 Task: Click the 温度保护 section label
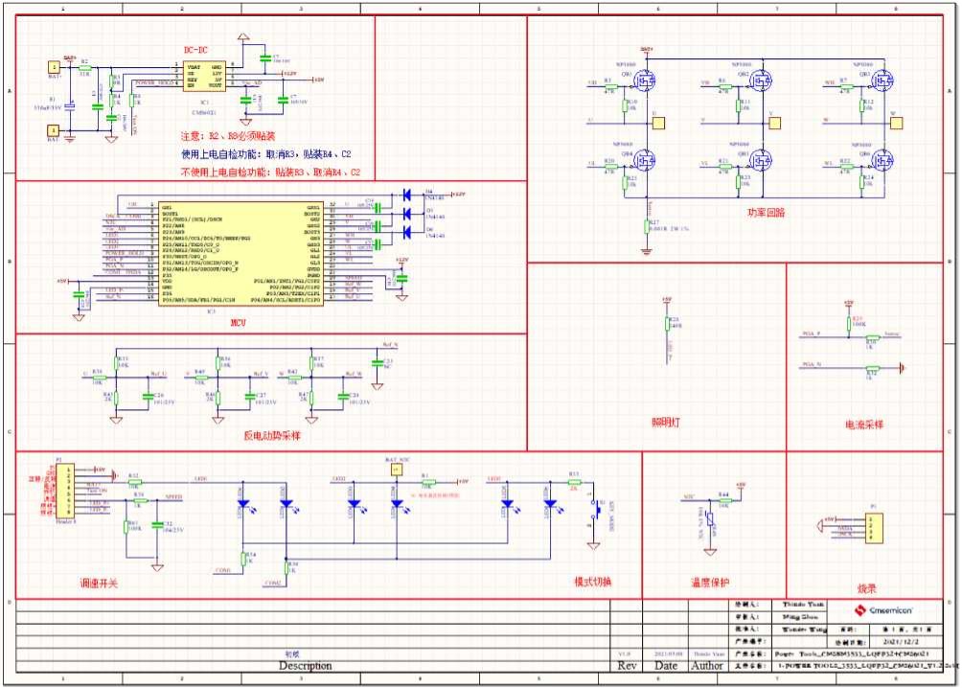click(x=710, y=583)
